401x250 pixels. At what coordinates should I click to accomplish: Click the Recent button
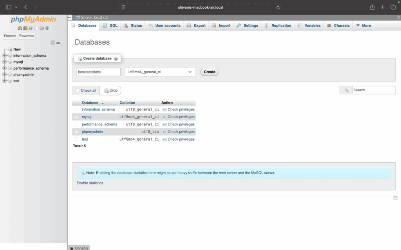click(10, 36)
